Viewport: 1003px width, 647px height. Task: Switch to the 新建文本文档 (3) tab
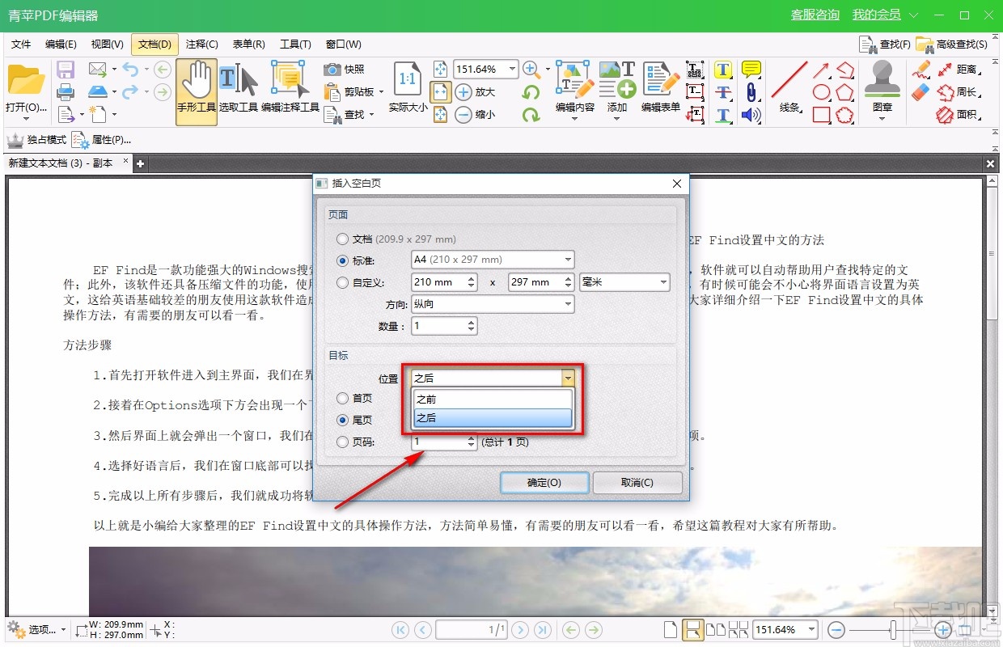pos(61,162)
